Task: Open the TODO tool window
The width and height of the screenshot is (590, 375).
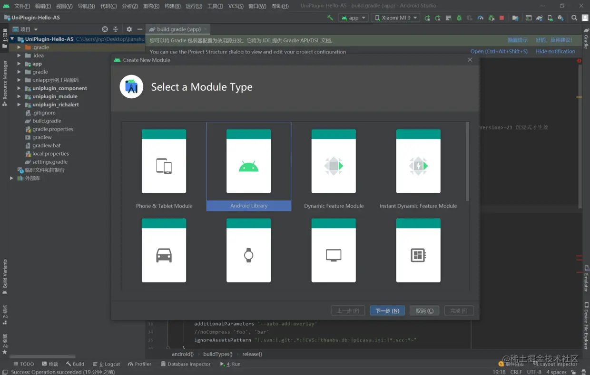Action: (x=23, y=364)
